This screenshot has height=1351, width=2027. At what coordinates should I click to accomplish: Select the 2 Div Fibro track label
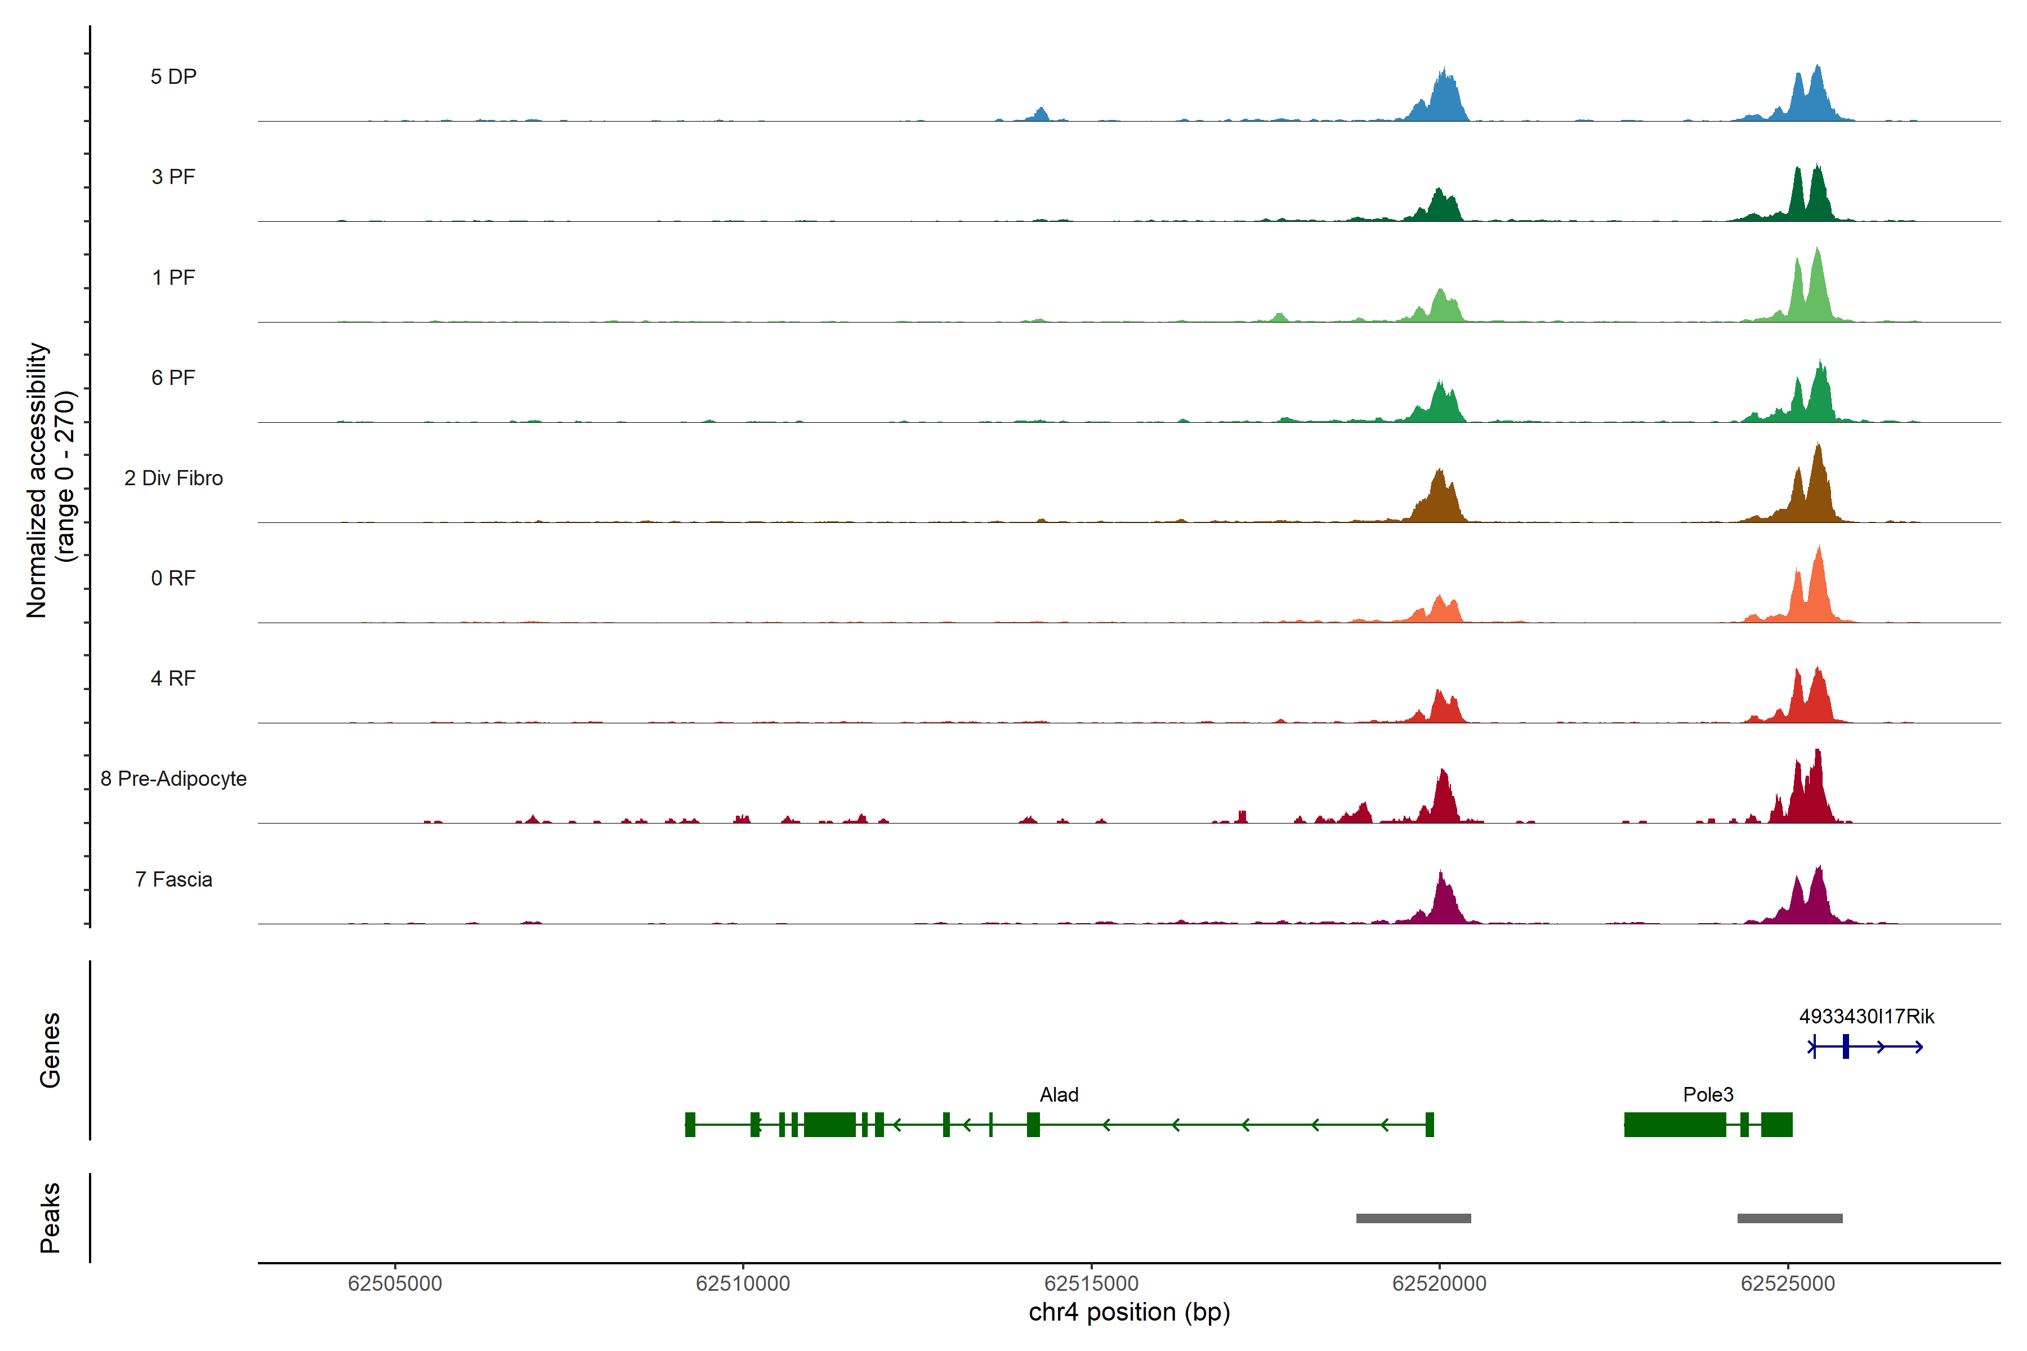pyautogui.click(x=173, y=478)
